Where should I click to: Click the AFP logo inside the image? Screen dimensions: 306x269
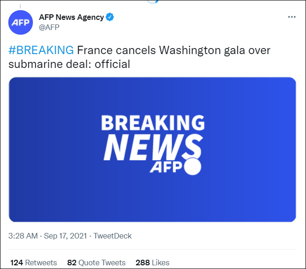166,167
